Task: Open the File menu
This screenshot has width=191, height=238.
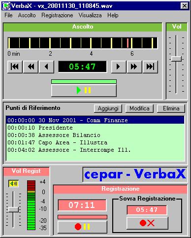Action: [x=8, y=15]
